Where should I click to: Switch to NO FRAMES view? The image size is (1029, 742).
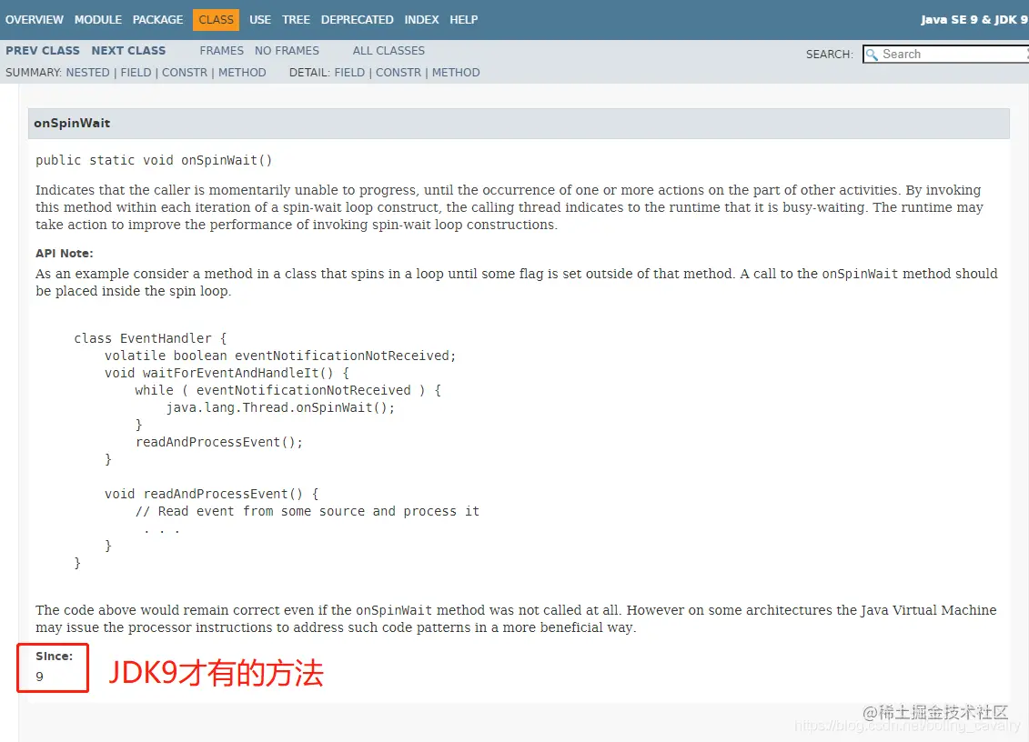(x=287, y=51)
